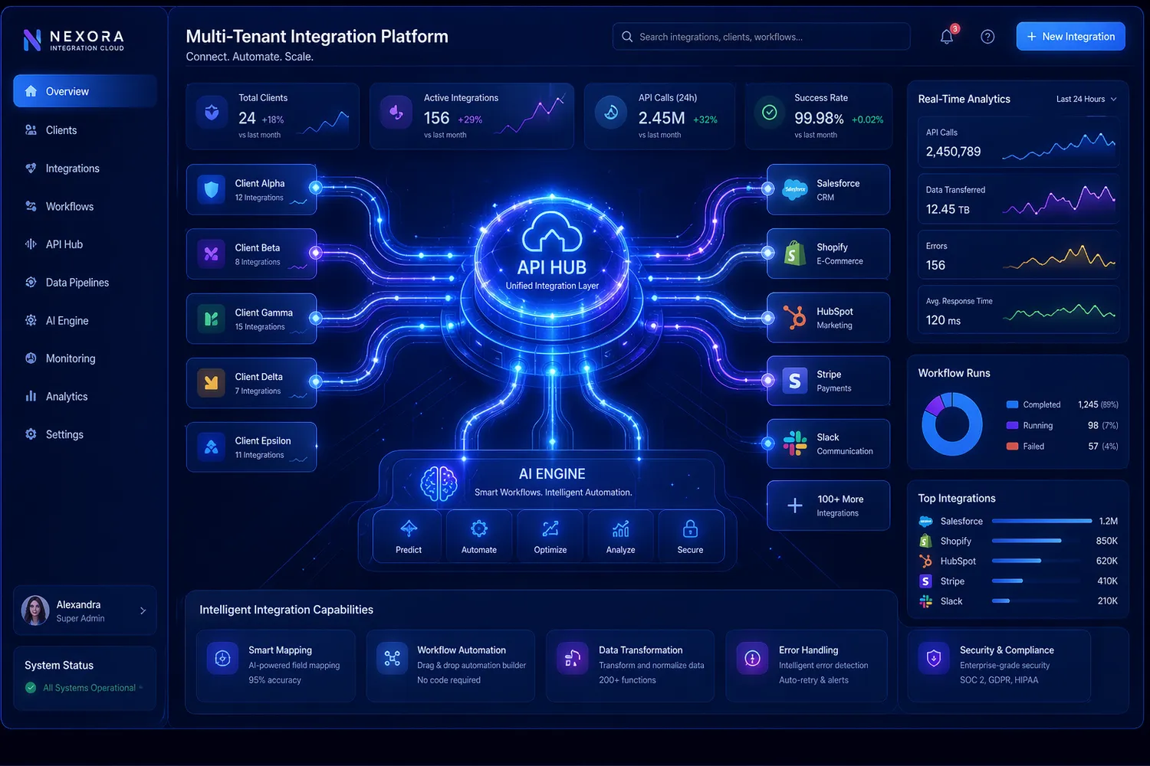Click Client Alpha shield icon
1150x766 pixels.
[211, 189]
